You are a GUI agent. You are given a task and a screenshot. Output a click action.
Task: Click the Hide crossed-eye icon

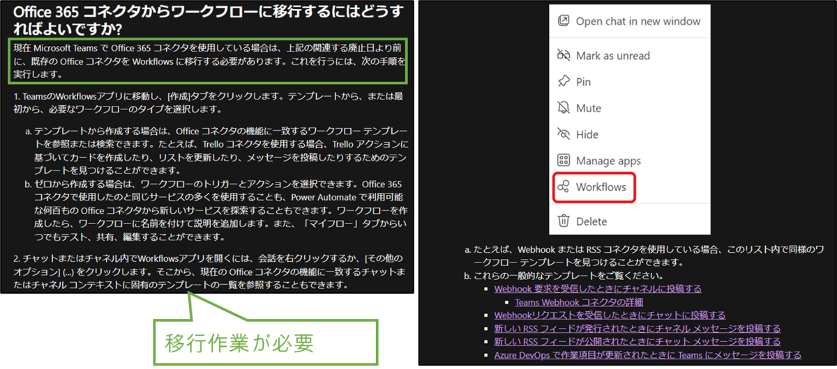564,134
